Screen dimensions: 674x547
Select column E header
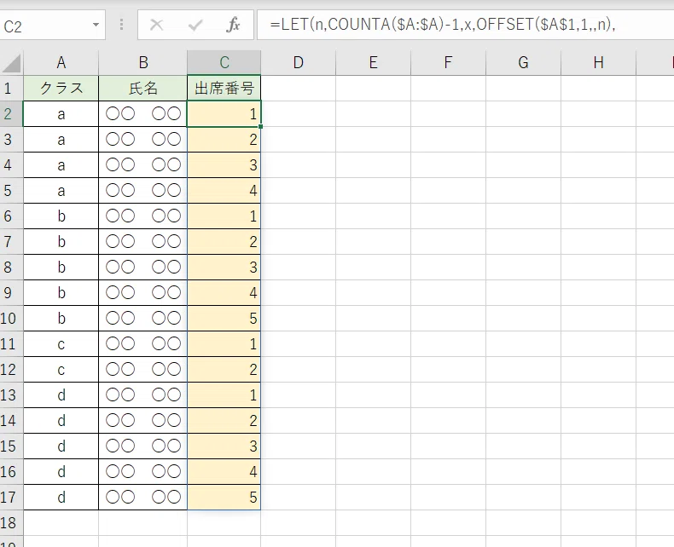[x=373, y=63]
